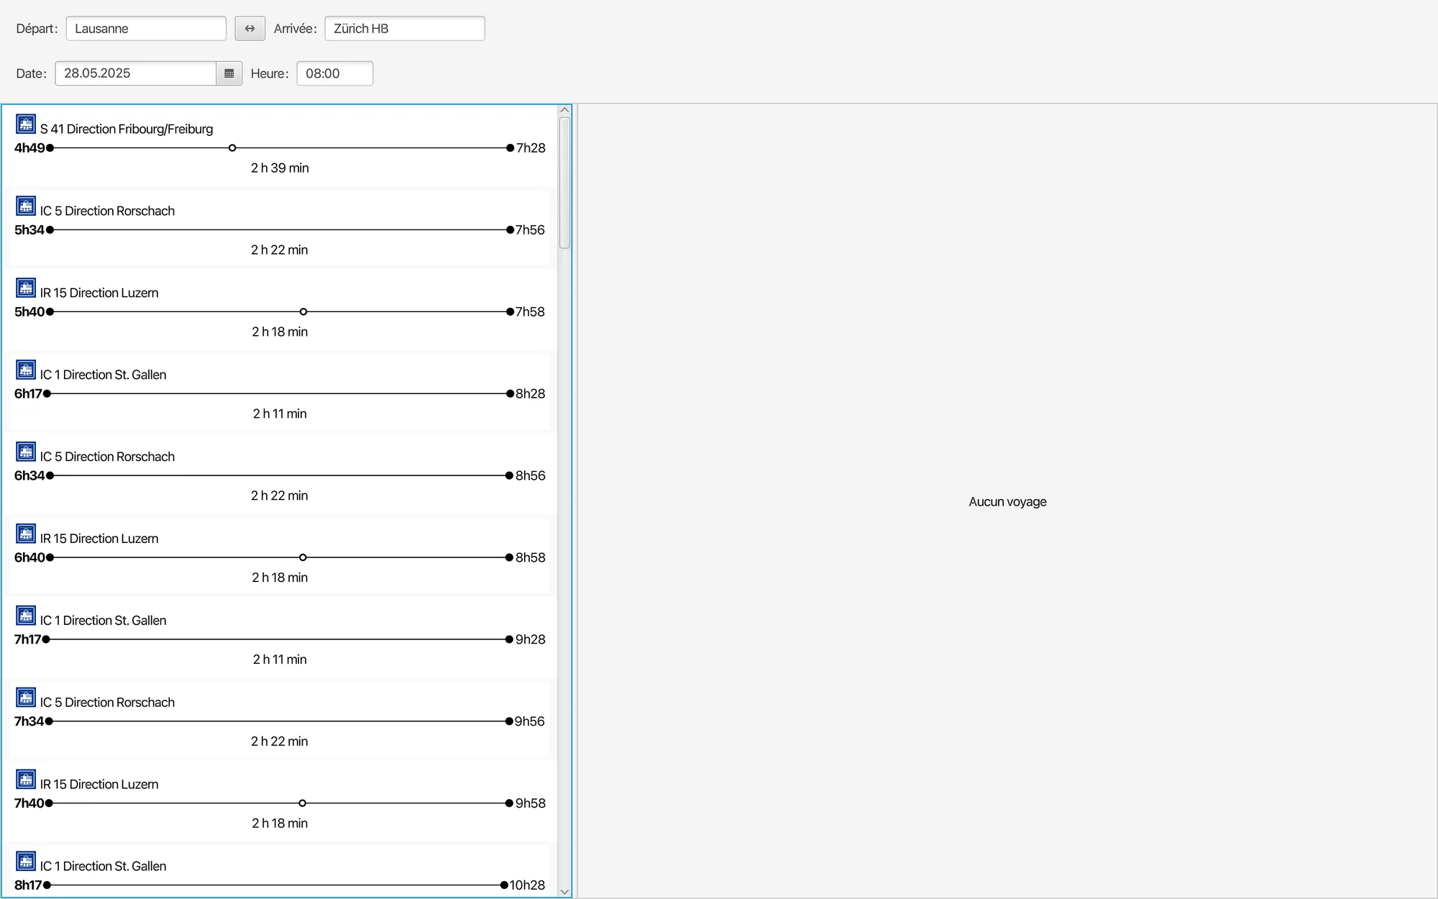Click train icon of 5h40 IR 15 Luzern journey
The image size is (1438, 899).
coord(26,288)
